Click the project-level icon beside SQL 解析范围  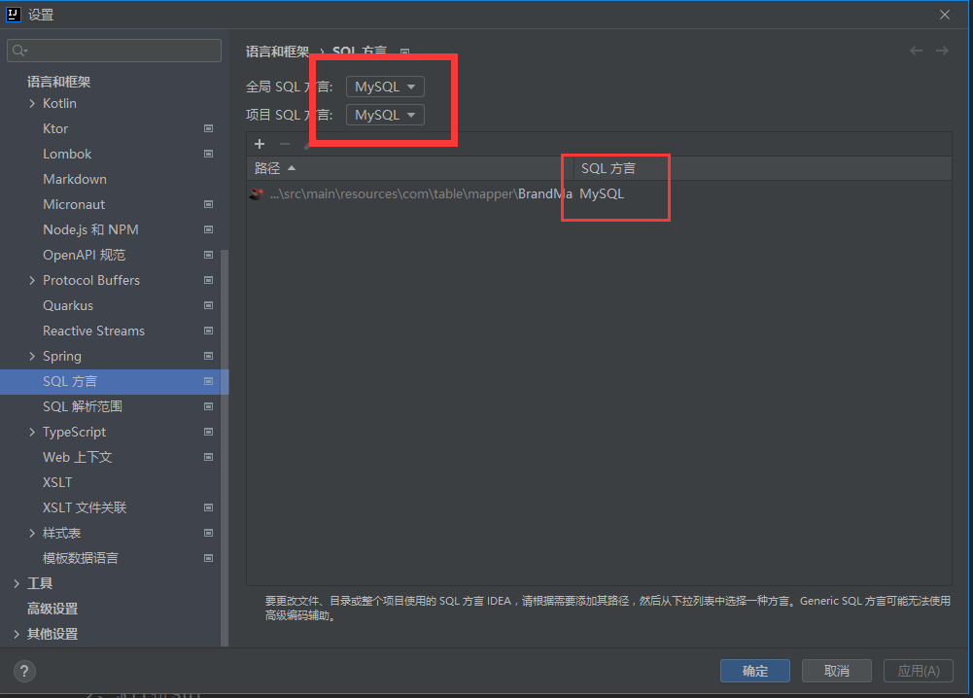208,406
